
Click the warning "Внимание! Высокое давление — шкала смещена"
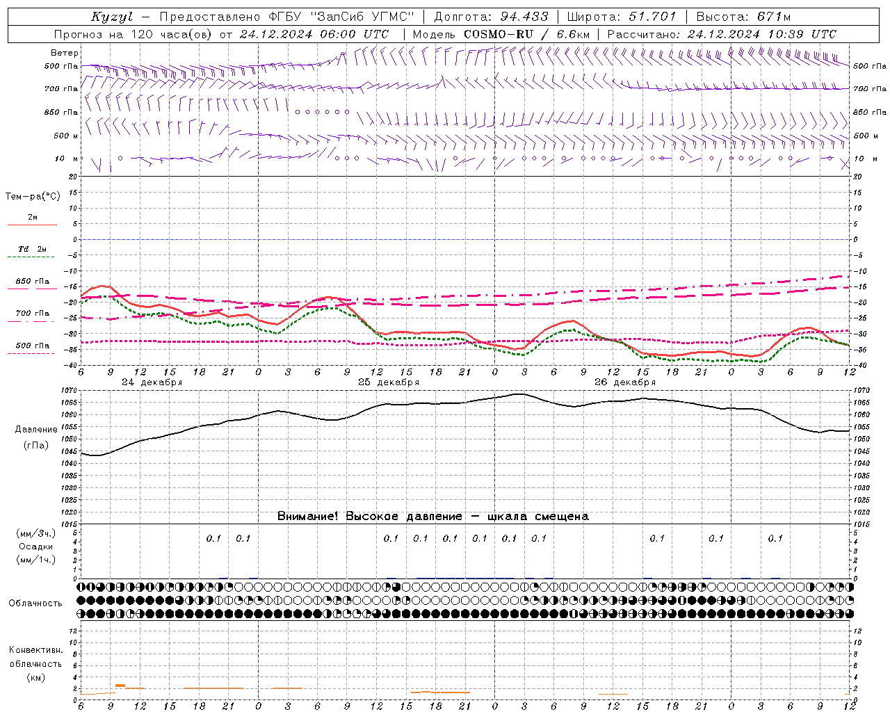tap(433, 517)
